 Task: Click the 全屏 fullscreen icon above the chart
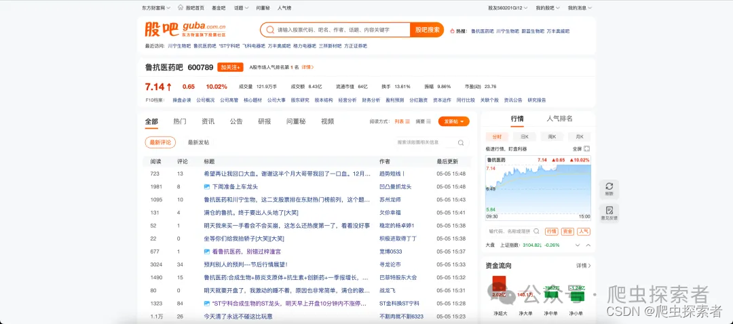click(x=586, y=149)
